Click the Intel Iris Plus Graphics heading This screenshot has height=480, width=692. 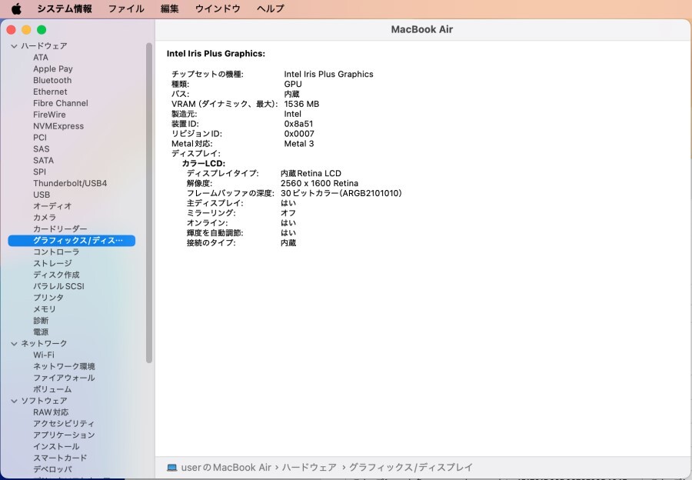pos(216,54)
